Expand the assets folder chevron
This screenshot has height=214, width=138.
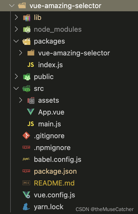[20, 100]
